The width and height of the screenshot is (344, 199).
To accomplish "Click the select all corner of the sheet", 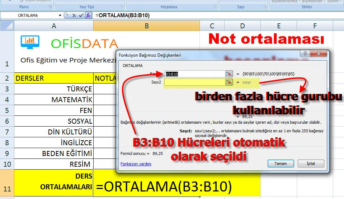I will click(7, 25).
